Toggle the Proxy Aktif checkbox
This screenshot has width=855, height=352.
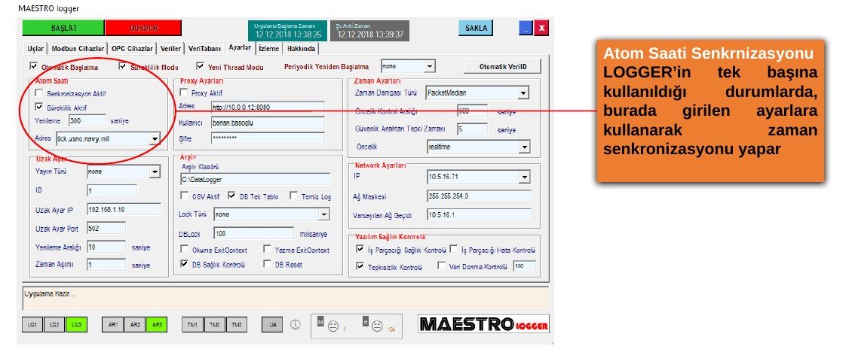tap(183, 93)
